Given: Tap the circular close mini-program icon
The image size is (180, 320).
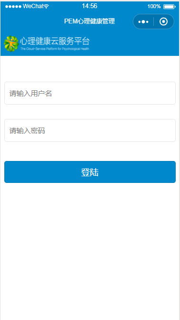Looking at the screenshot, I should pyautogui.click(x=163, y=21).
